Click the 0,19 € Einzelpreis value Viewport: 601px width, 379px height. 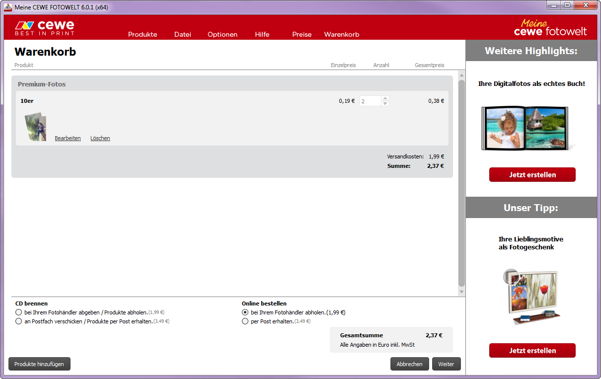347,101
